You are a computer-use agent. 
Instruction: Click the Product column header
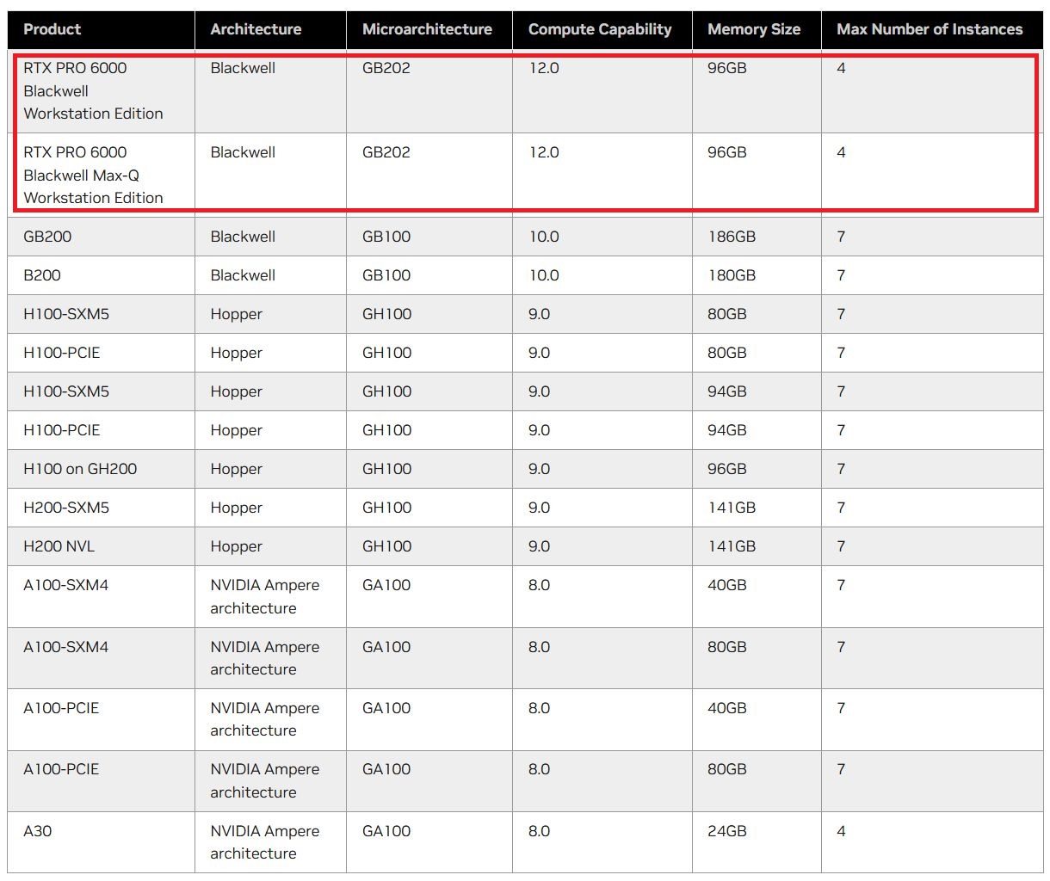coord(101,29)
